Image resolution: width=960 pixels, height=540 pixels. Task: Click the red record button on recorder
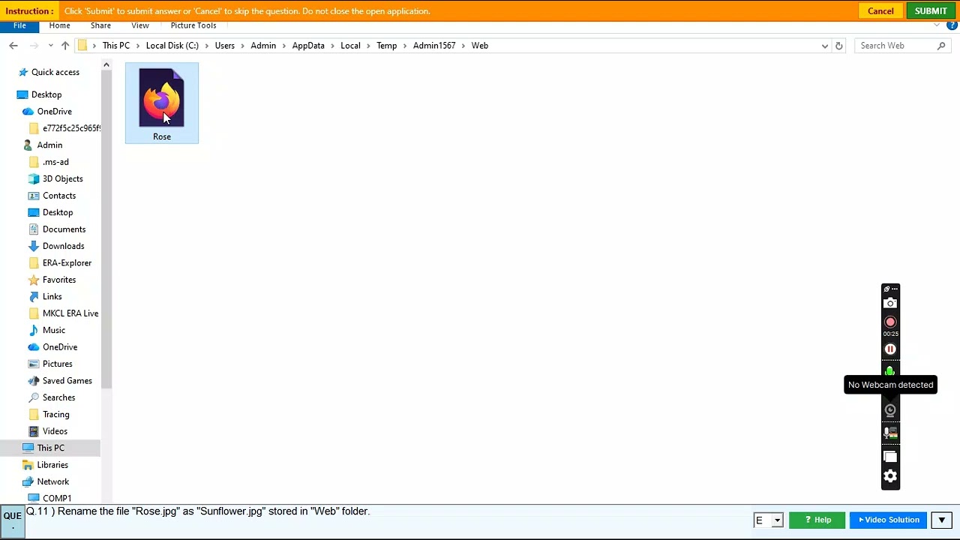tap(890, 322)
